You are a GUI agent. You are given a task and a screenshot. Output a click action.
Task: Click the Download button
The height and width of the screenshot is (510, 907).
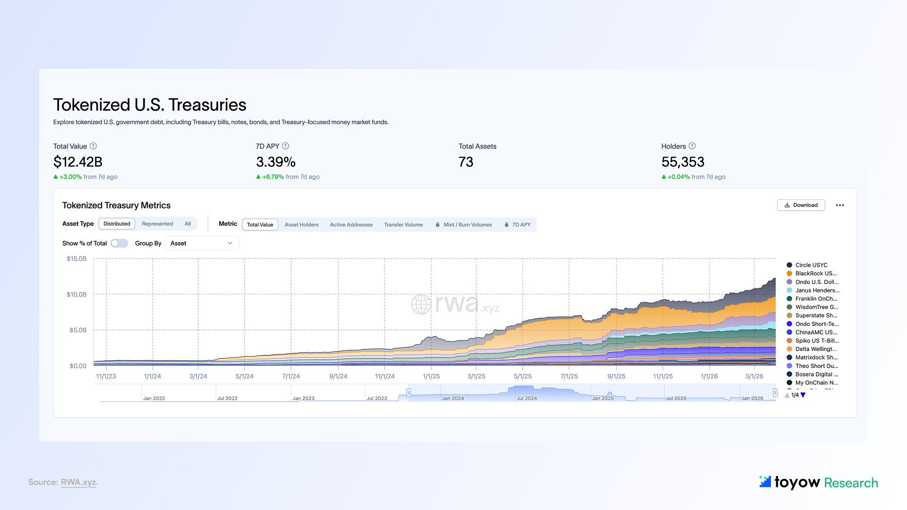point(801,205)
